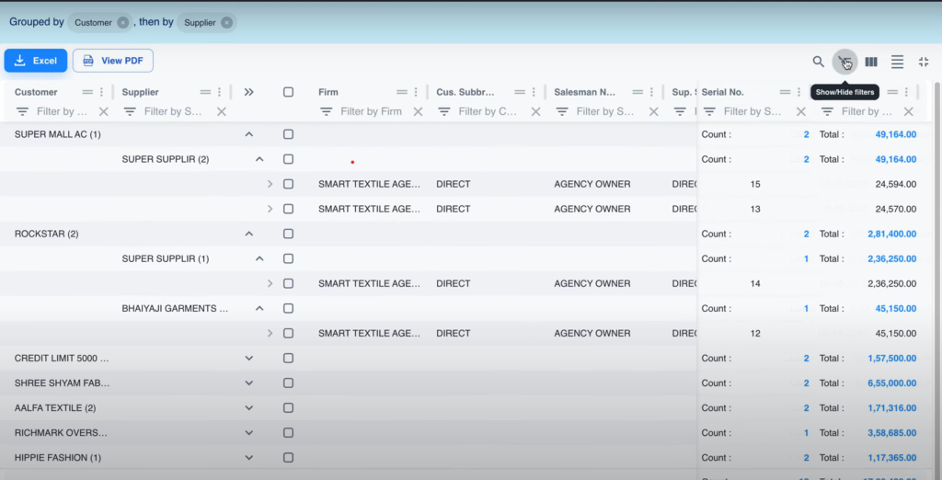Image resolution: width=942 pixels, height=480 pixels.
Task: Collapse the BHAIYAJI GARMENTS supplier group
Action: click(x=259, y=308)
